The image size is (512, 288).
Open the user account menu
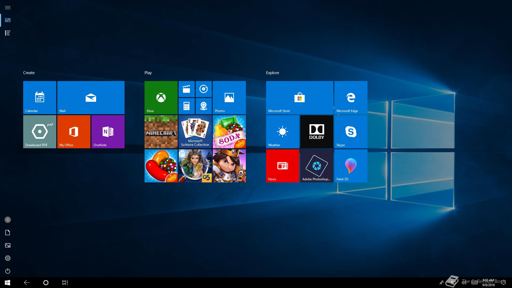pos(8,220)
